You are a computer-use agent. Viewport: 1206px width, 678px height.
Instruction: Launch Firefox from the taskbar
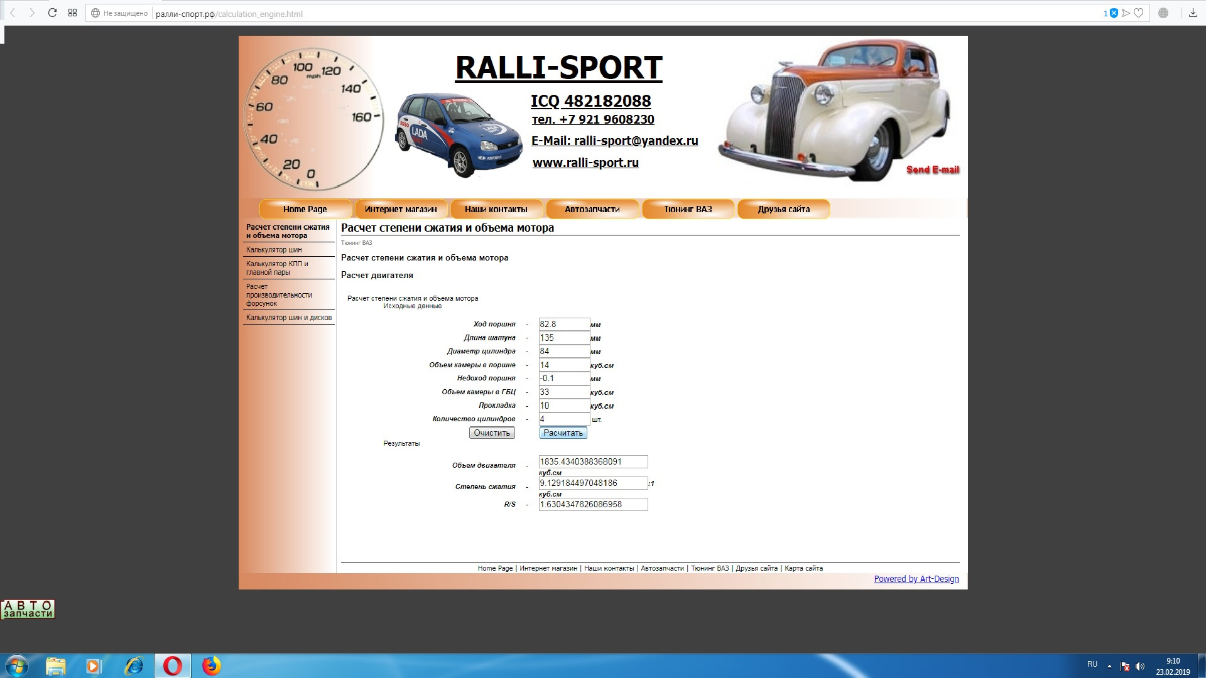point(212,665)
